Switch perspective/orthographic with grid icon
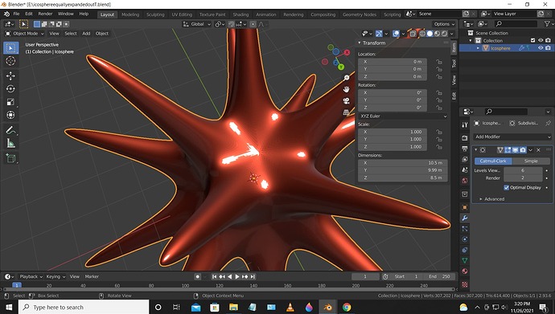The height and width of the screenshot is (314, 555). pos(346,112)
